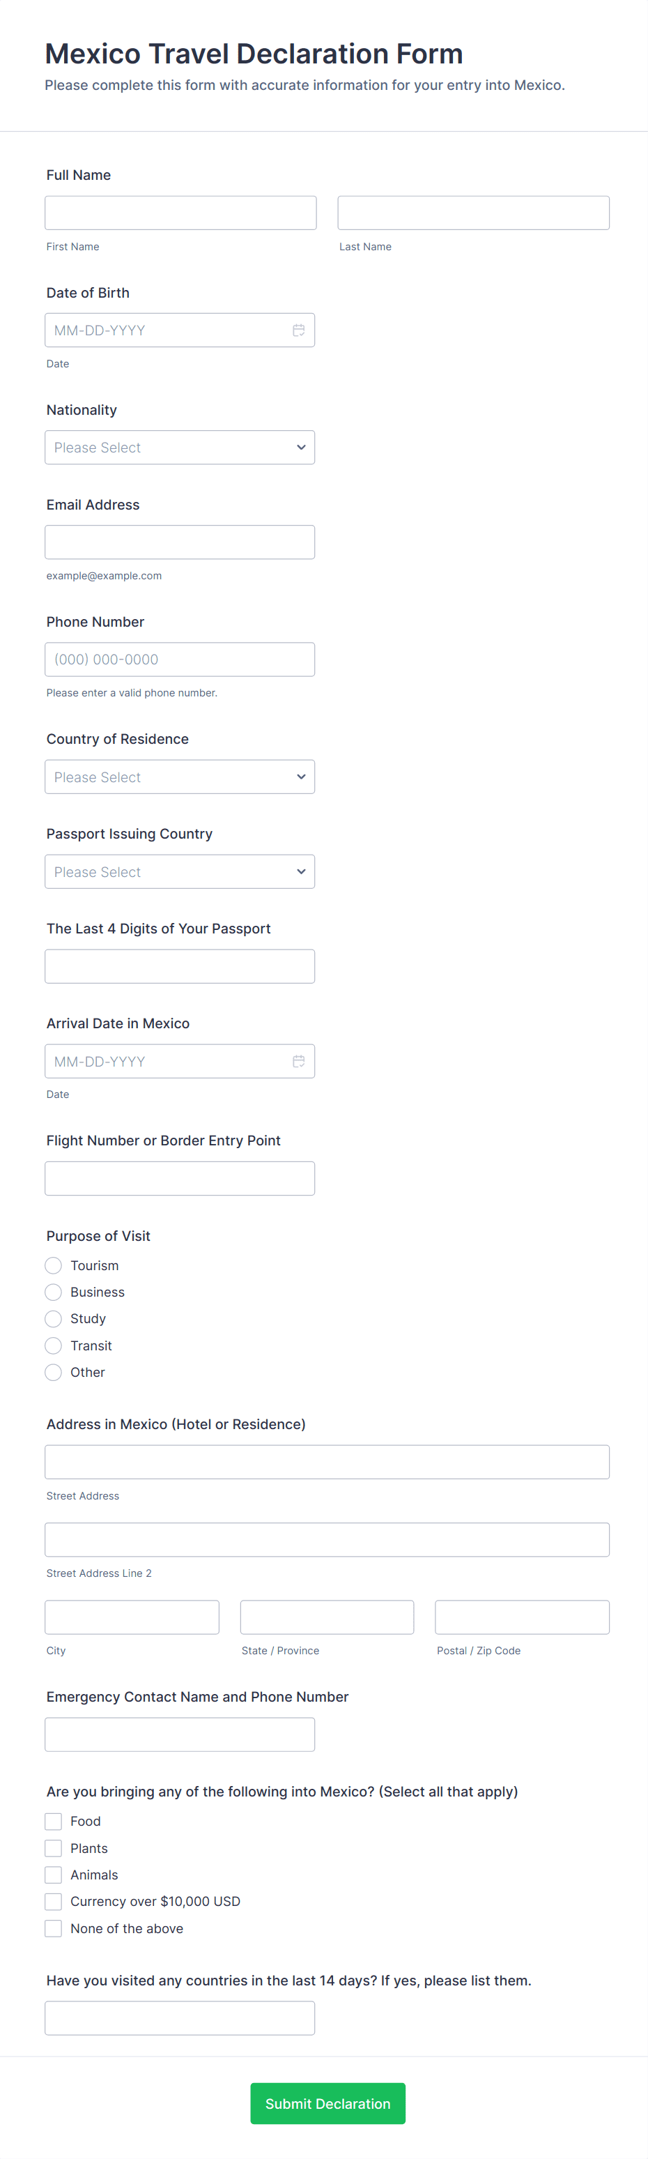Select the Transit radio button
Viewport: 648px width, 2159px height.
pyautogui.click(x=54, y=1346)
